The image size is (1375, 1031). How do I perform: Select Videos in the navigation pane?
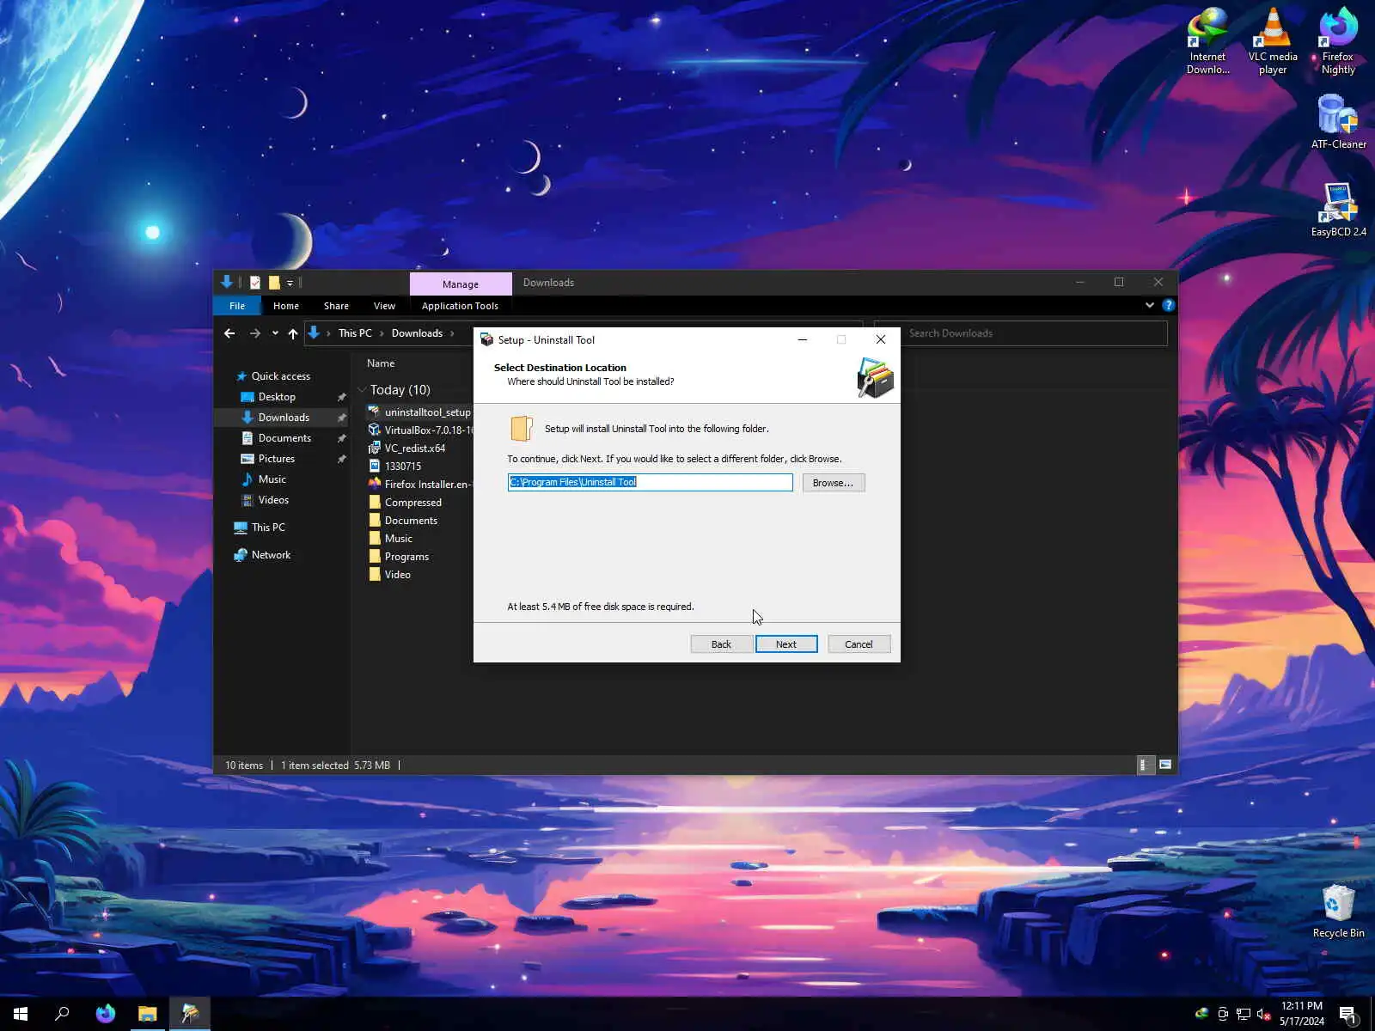(273, 500)
